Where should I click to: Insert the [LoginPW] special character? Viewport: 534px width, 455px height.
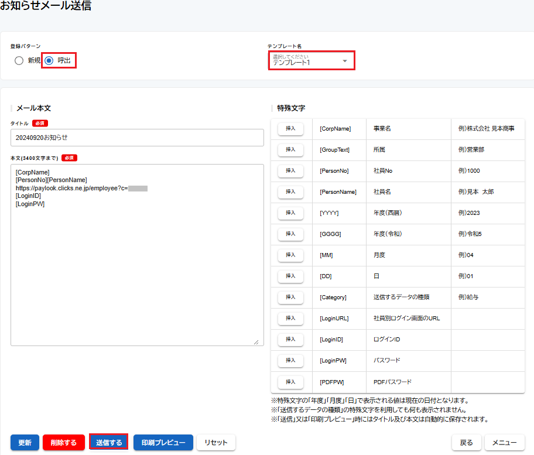[290, 361]
